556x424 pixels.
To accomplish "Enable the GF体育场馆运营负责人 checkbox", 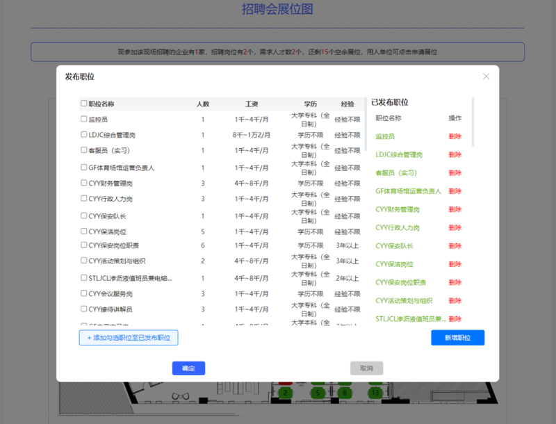I will coord(84,168).
